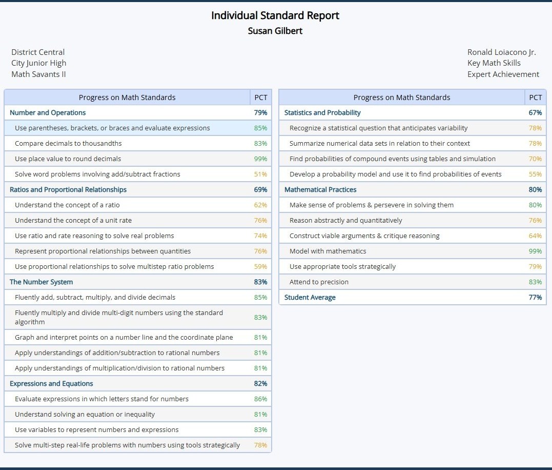
Task: Click the Key Math Skills label
Action: (x=494, y=63)
